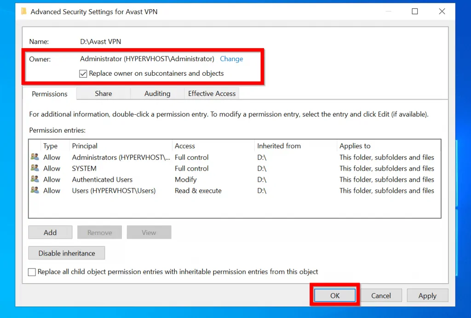This screenshot has width=471, height=318.
Task: Click the View button
Action: pos(149,232)
